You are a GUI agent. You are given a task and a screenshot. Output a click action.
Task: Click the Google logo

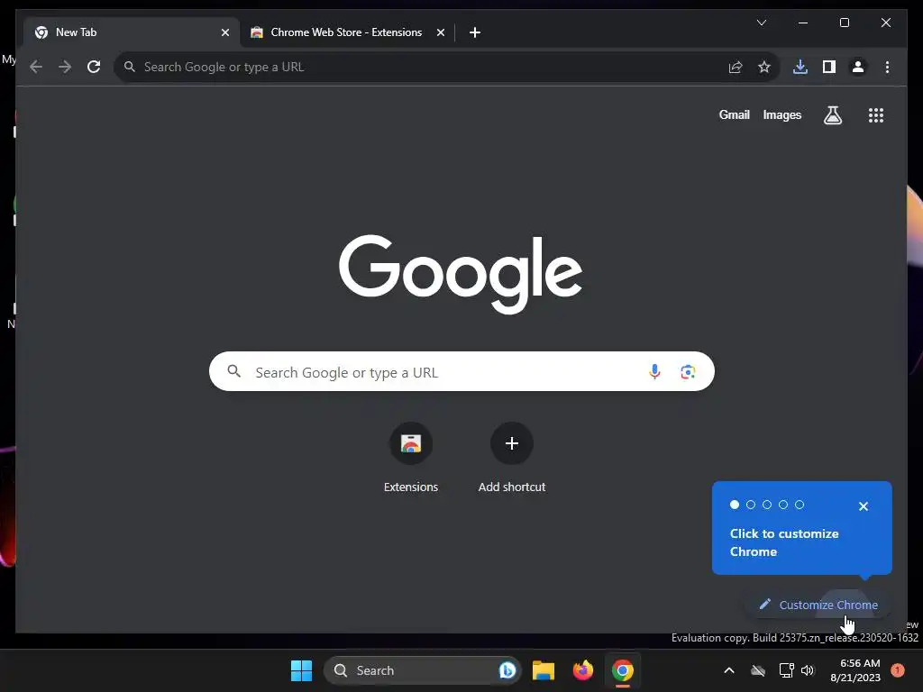(x=461, y=274)
